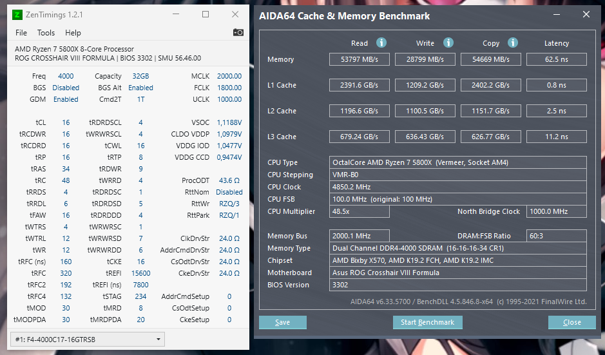The image size is (605, 355).
Task: Open the Help menu in ZenTimings
Action: (x=73, y=33)
